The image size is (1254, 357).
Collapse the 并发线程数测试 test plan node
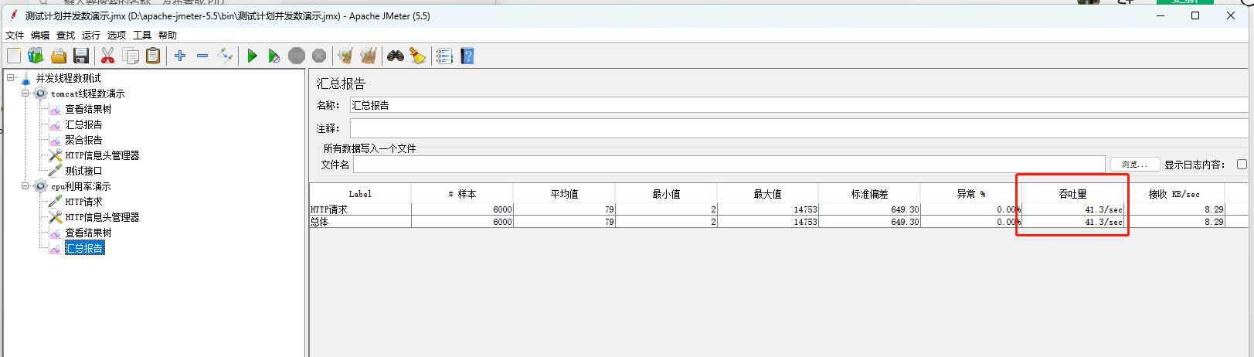point(11,78)
